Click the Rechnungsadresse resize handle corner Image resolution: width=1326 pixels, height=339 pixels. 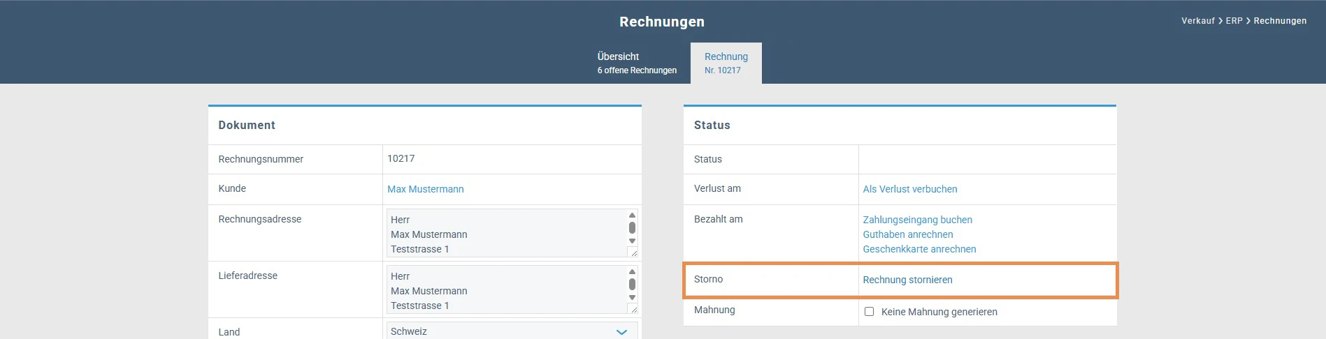[633, 252]
